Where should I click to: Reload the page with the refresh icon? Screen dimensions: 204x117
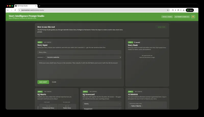point(15,10)
